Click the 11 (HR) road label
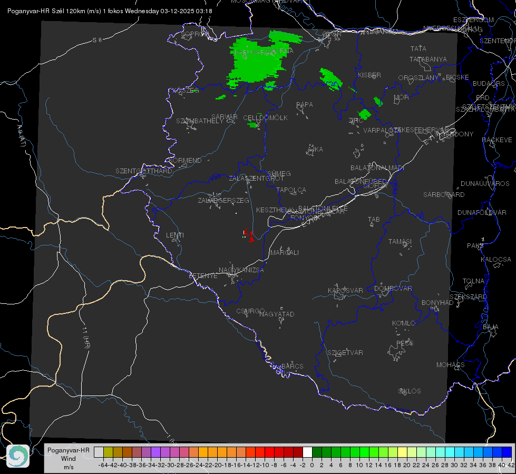Viewport: 516px width, 474px height. (x=86, y=338)
